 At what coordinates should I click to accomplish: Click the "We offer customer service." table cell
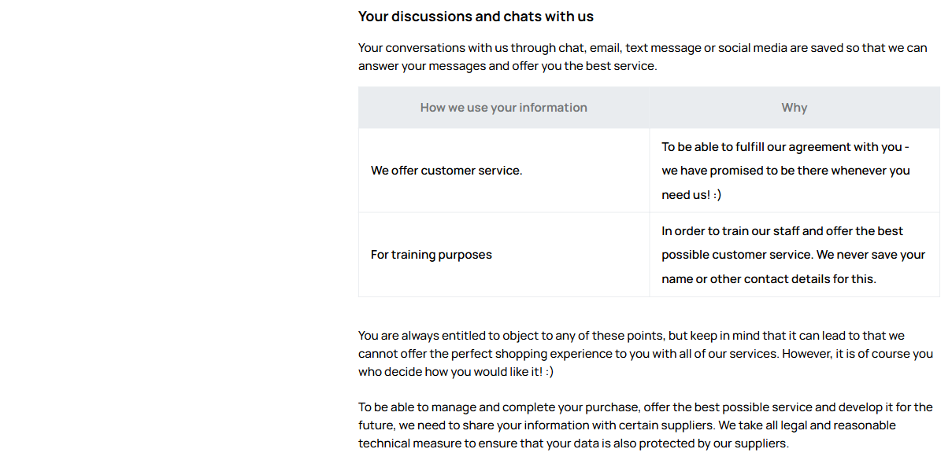click(446, 171)
